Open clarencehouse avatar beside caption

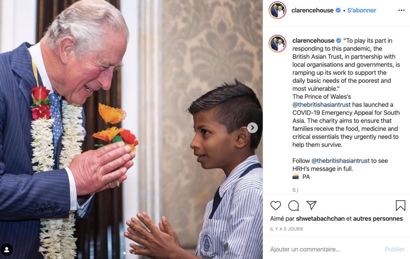tap(277, 43)
